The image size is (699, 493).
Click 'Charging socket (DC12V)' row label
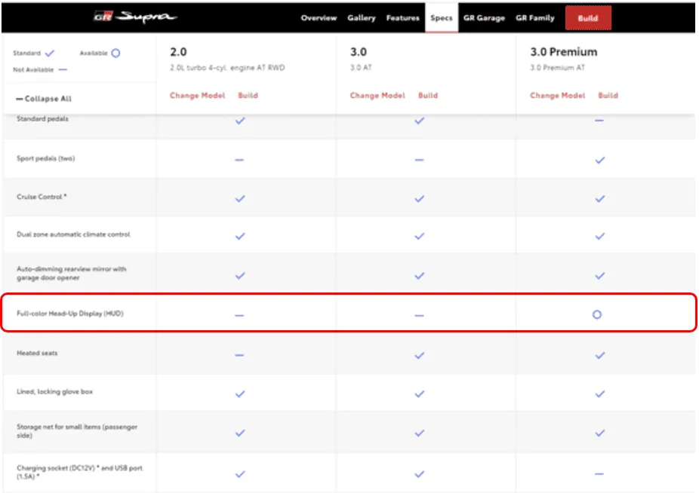click(79, 472)
